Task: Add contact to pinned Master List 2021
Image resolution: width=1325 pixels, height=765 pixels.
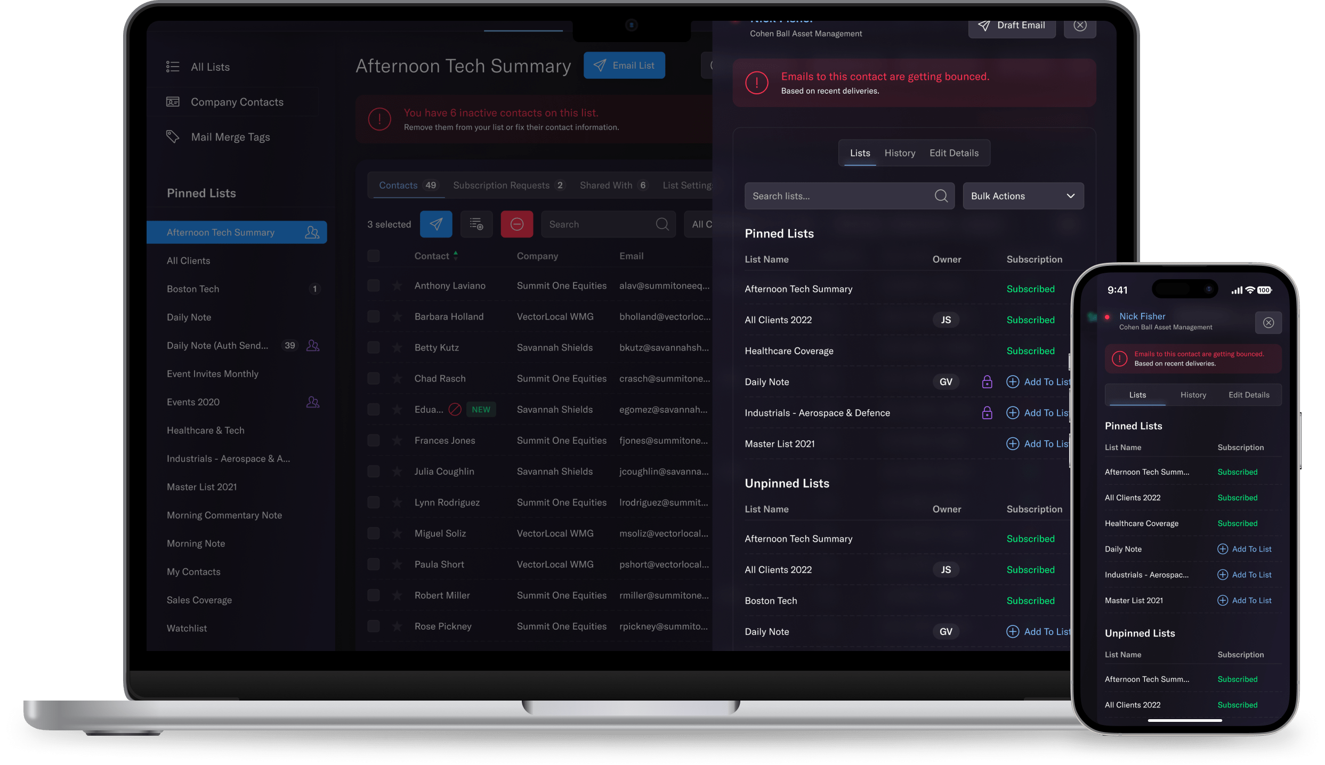Action: [x=1038, y=443]
